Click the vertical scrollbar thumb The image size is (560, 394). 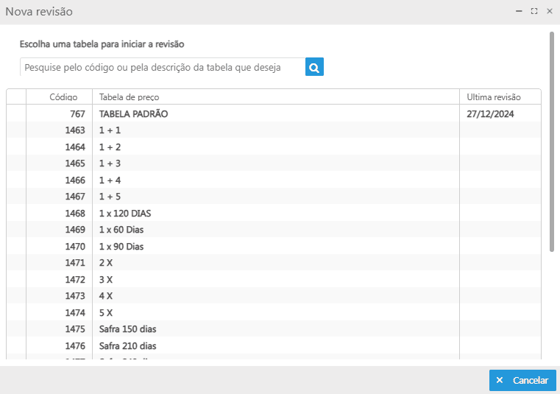point(552,141)
